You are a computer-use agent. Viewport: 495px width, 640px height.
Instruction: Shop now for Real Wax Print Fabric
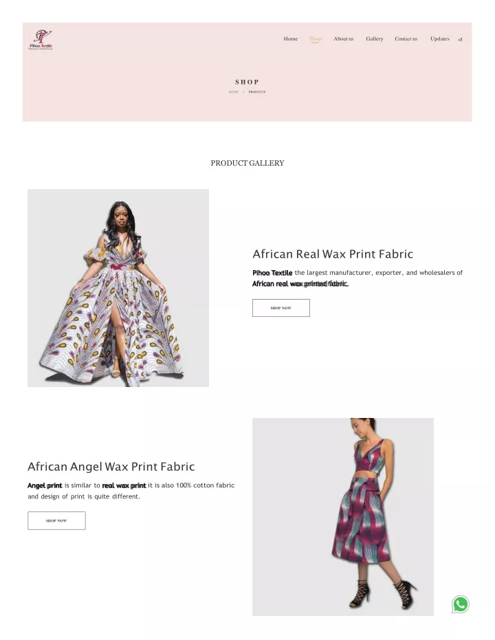point(280,308)
